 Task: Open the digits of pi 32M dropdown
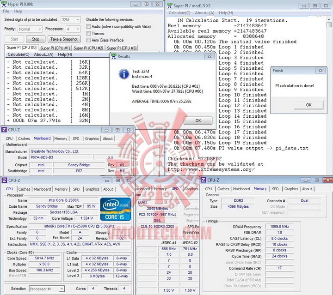(70, 20)
